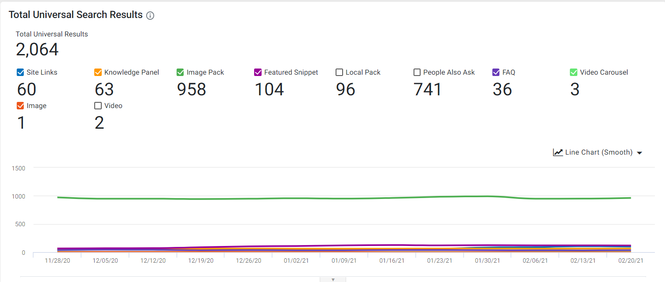Toggle the FAQ checkbox off
Image resolution: width=665 pixels, height=282 pixels.
click(496, 72)
